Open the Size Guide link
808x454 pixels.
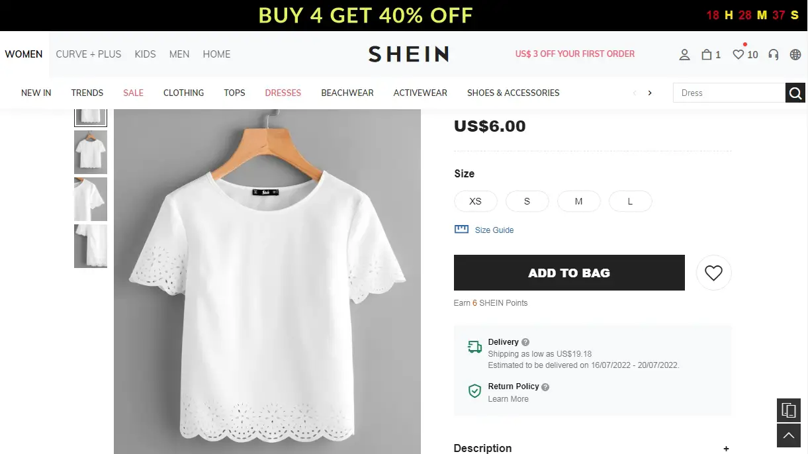(x=494, y=230)
